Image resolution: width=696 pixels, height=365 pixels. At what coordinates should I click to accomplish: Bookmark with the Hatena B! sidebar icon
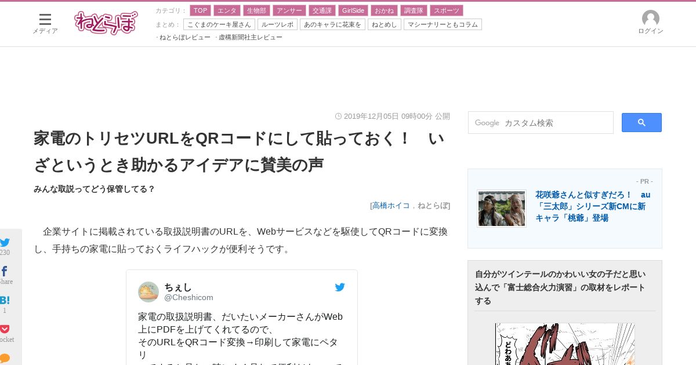[5, 300]
